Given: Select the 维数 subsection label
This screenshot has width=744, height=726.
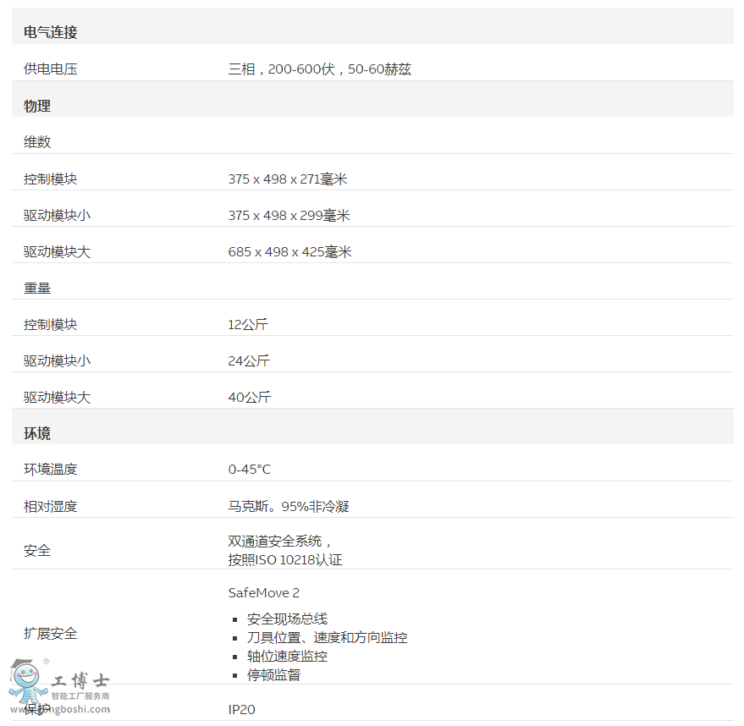Looking at the screenshot, I should tap(36, 141).
